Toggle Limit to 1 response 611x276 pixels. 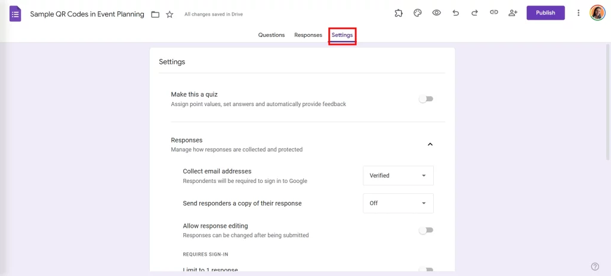pos(426,269)
